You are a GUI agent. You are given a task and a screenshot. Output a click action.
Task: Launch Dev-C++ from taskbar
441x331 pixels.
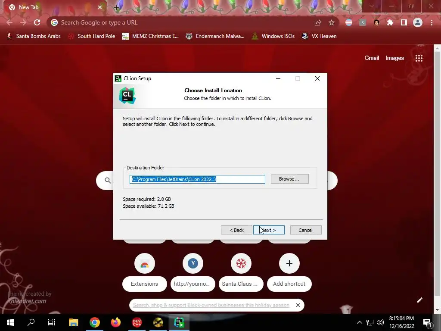click(x=137, y=322)
